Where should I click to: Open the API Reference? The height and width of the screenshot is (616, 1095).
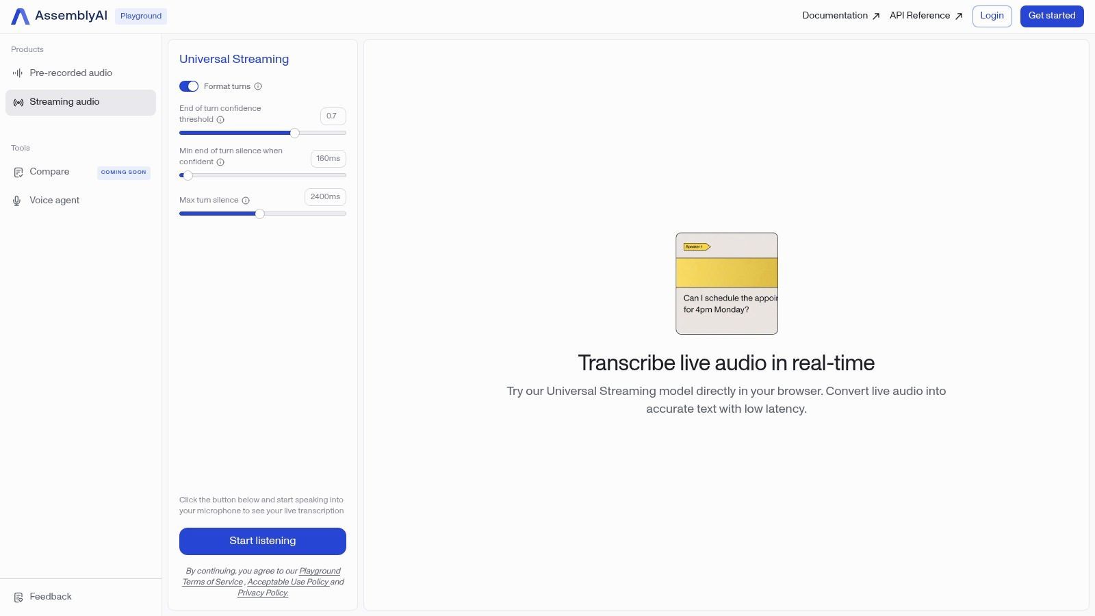tap(919, 16)
